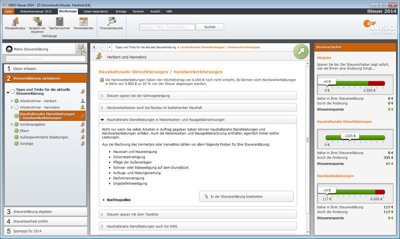The height and width of the screenshot is (239, 400).
Task: Open the Anträge tab
Action: click(121, 11)
